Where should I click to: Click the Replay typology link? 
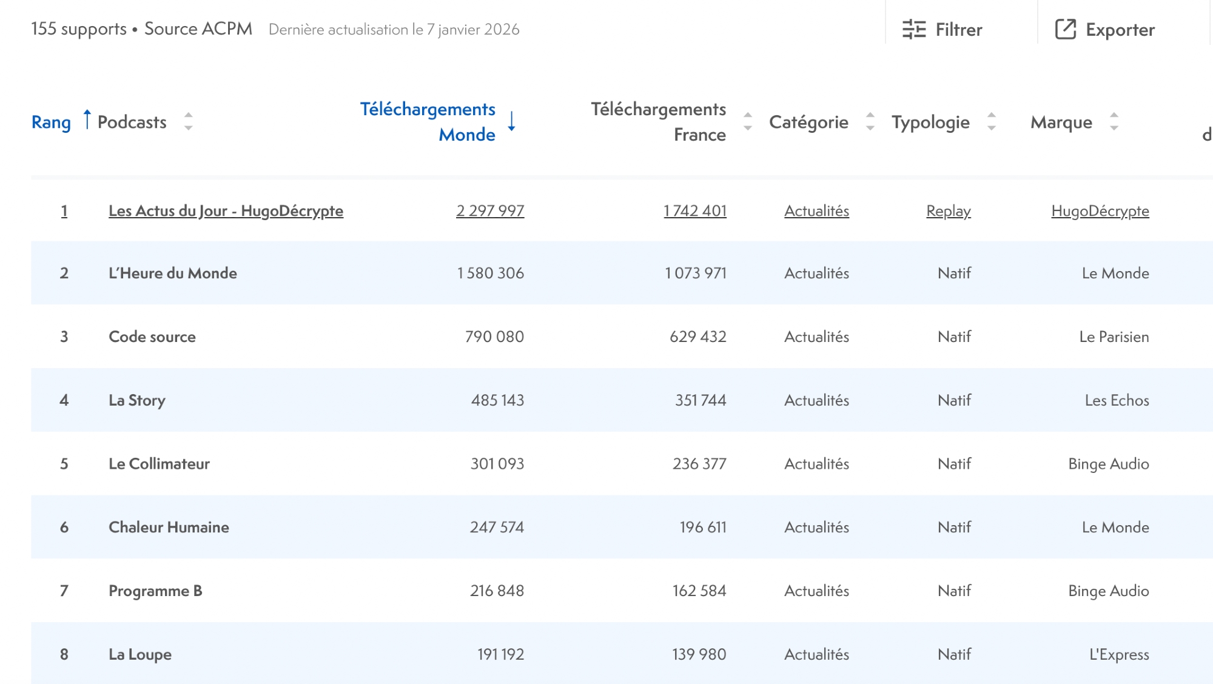click(x=948, y=211)
